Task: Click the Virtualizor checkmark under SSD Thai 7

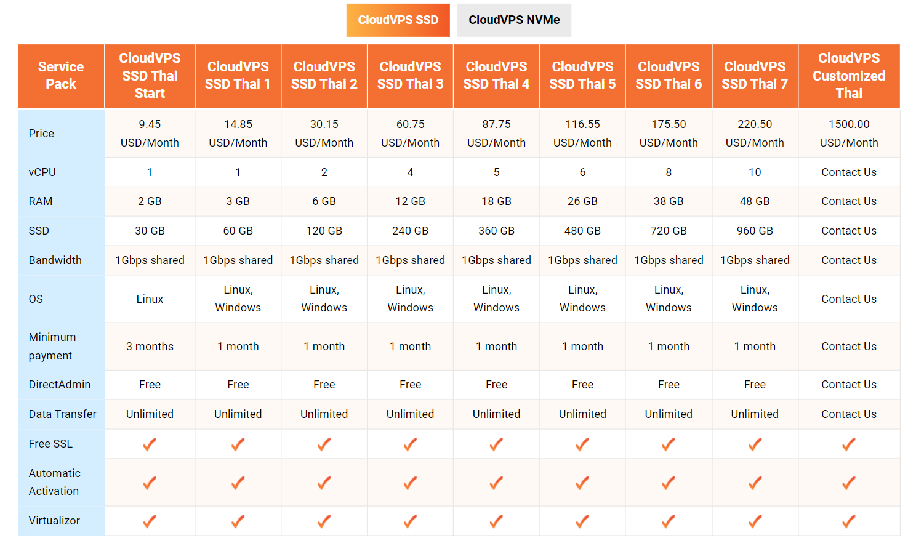Action: (755, 520)
